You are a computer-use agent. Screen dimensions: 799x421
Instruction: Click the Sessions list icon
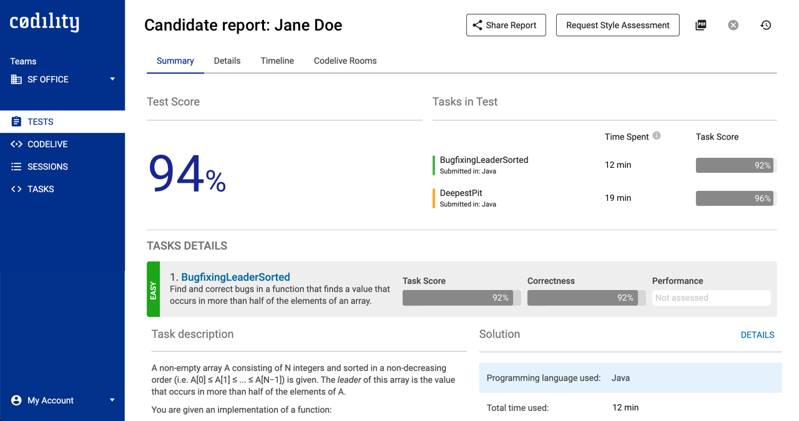pyautogui.click(x=17, y=167)
